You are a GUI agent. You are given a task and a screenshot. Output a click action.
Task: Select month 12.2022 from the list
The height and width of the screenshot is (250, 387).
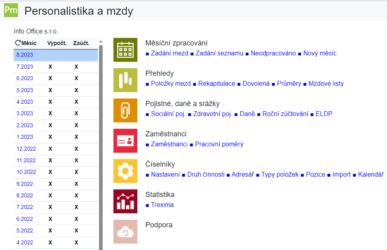coord(26,149)
